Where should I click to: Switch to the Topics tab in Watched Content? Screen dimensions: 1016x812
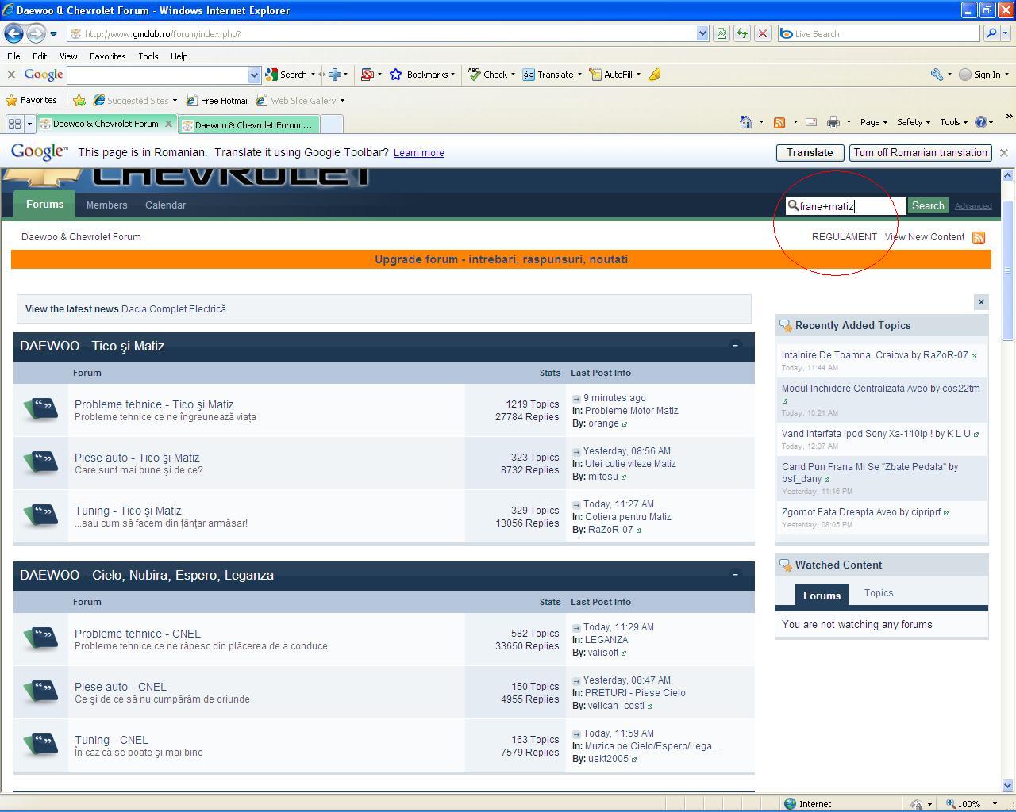coord(878,593)
